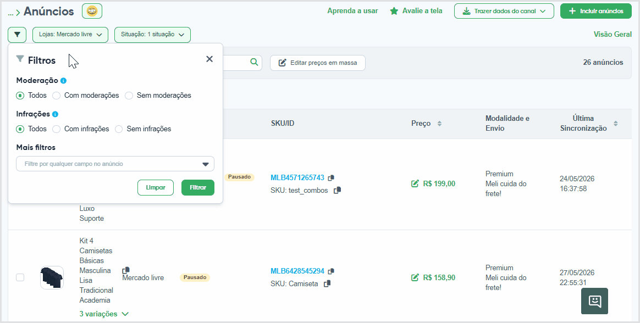Click the search magnifier icon
The width and height of the screenshot is (640, 323).
254,62
